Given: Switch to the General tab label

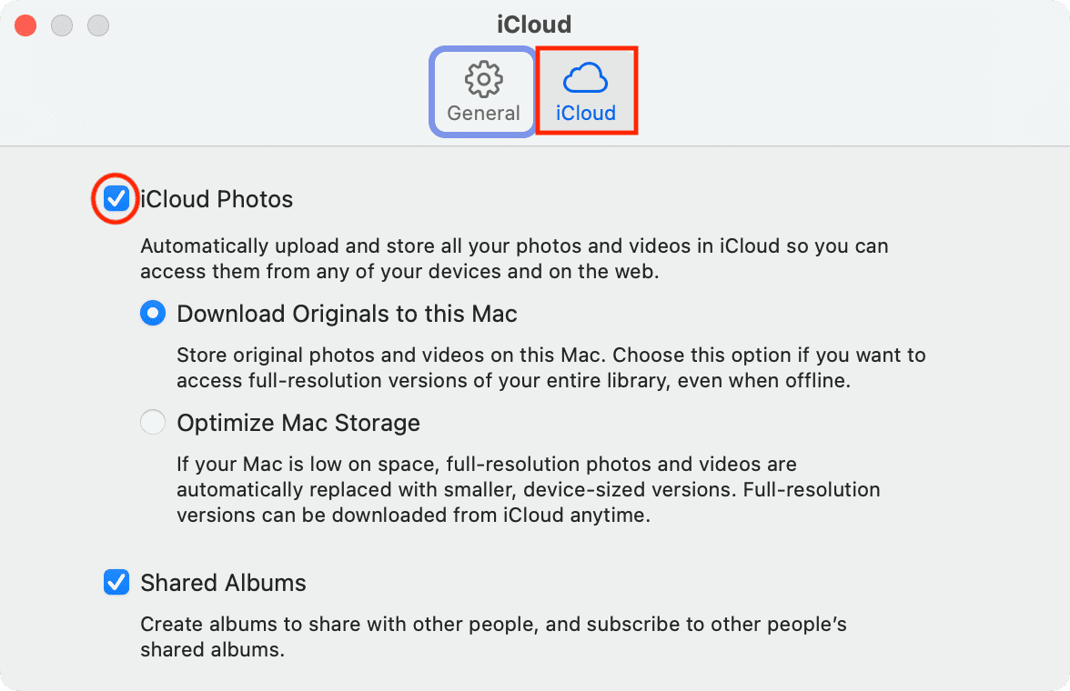Looking at the screenshot, I should point(483,114).
